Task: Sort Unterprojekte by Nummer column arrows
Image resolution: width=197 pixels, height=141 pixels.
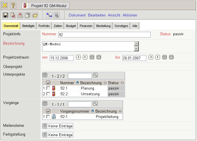Action: 77,83
